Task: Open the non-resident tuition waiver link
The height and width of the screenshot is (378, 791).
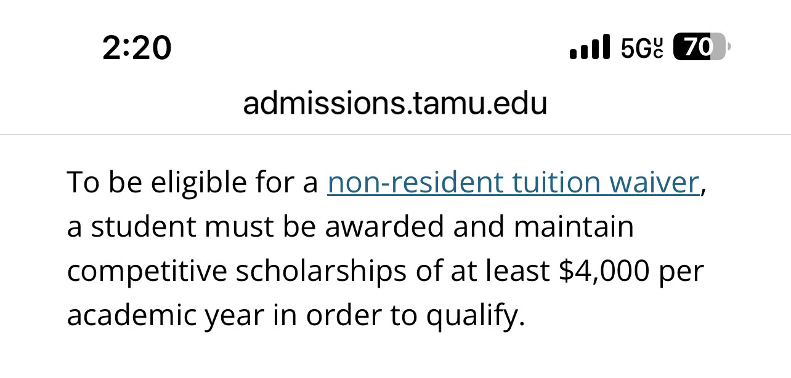Action: point(513,183)
